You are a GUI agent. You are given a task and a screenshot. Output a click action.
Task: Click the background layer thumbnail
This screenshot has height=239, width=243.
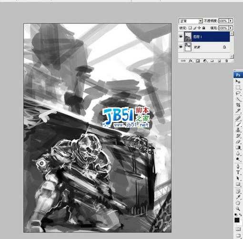click(188, 47)
